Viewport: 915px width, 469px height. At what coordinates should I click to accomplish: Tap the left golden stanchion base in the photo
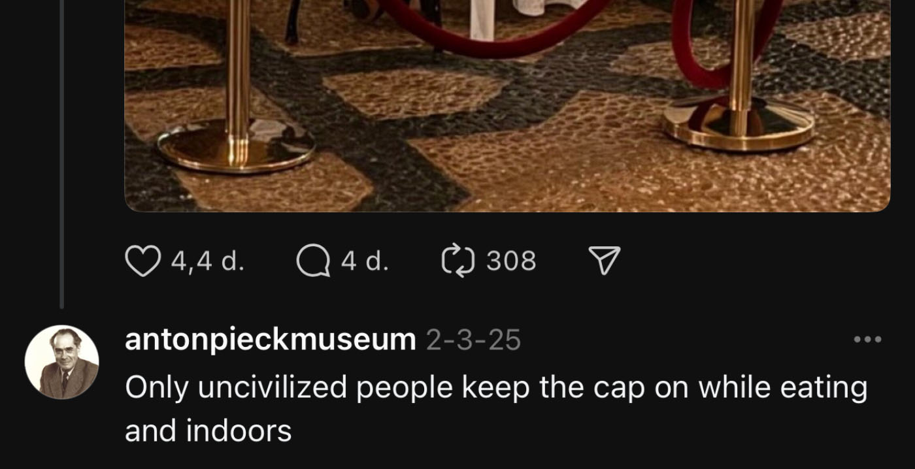[236, 146]
